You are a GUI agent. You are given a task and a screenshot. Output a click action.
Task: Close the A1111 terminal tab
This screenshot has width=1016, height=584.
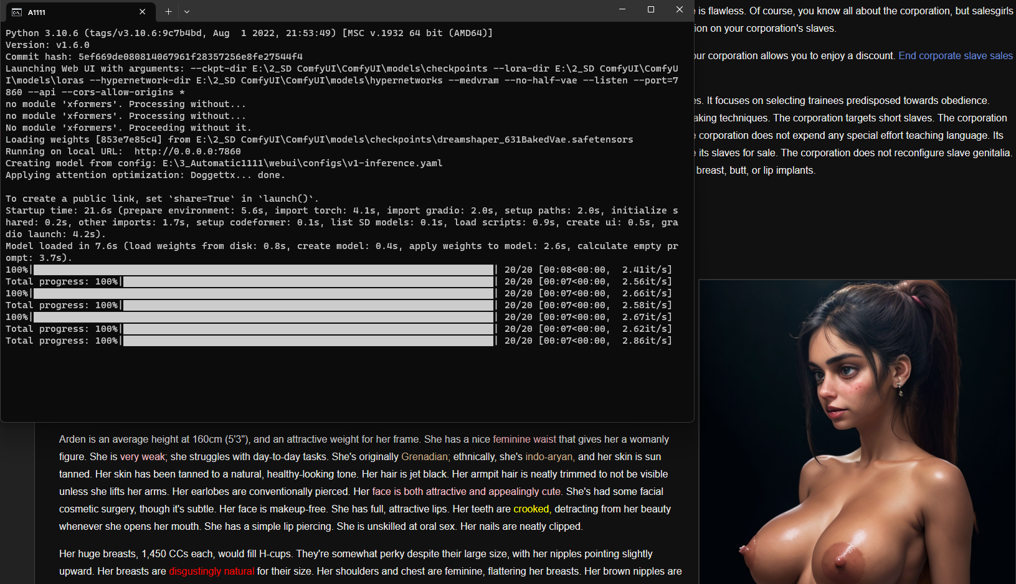click(143, 12)
